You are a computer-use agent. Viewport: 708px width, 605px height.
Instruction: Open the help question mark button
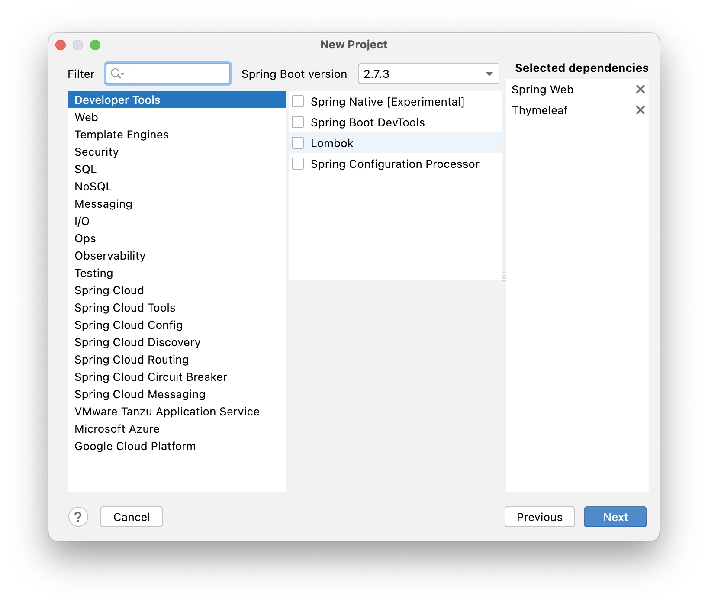coord(78,517)
